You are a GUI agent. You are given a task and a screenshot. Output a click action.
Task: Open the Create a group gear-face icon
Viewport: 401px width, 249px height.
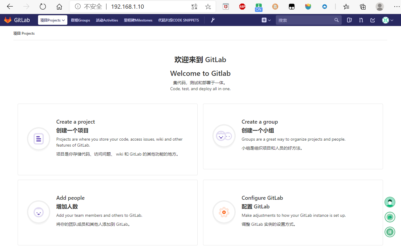[224, 136]
